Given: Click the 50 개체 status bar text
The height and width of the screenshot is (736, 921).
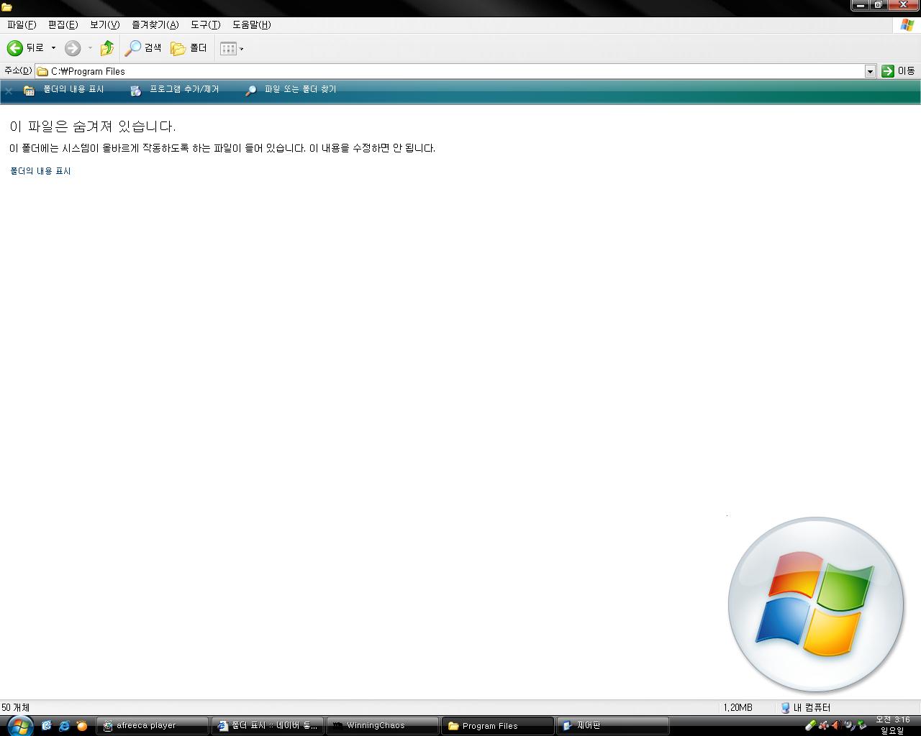Looking at the screenshot, I should click(x=16, y=708).
